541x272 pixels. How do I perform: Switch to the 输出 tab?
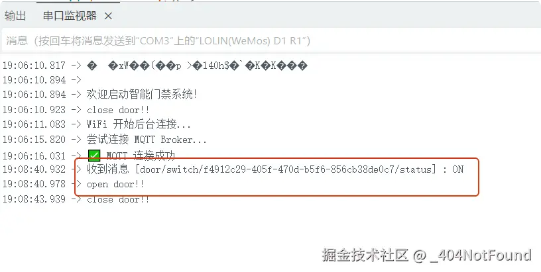[15, 15]
